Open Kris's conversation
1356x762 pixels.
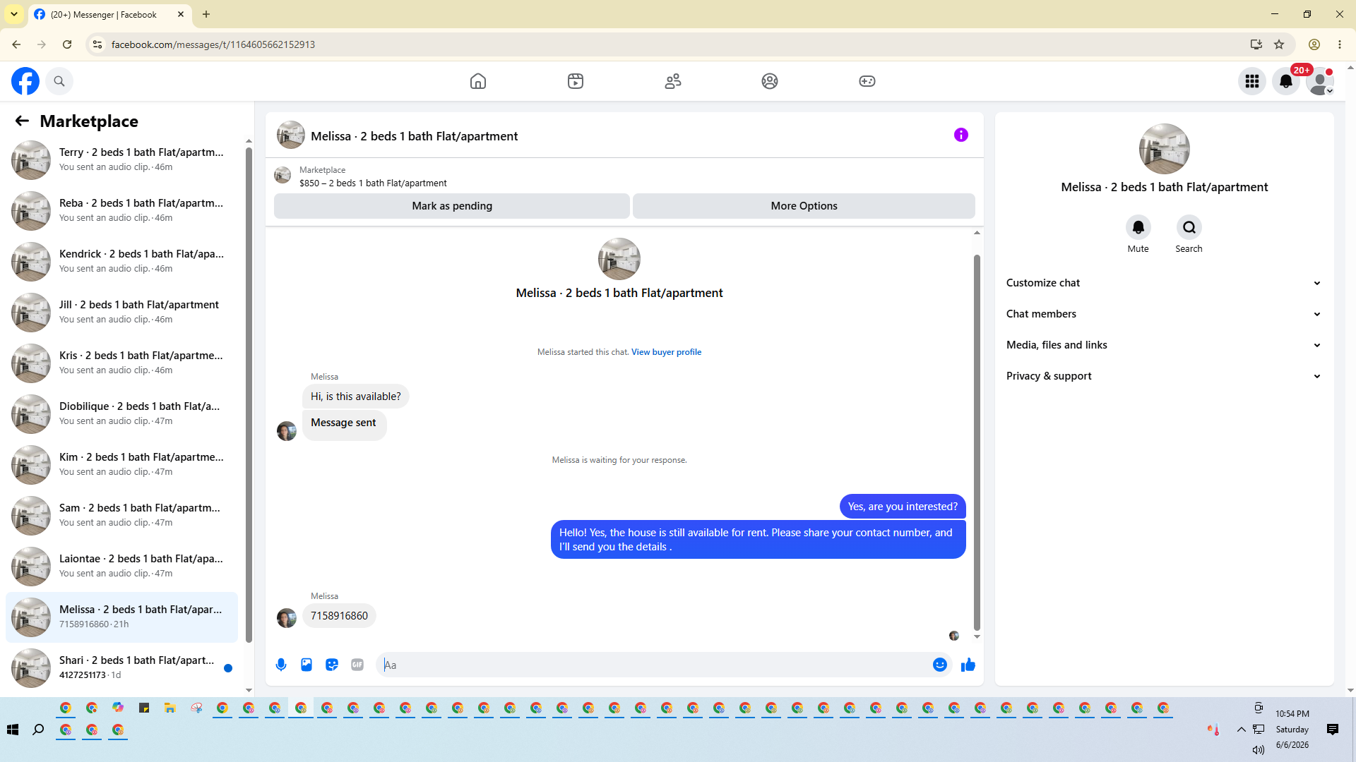pos(121,363)
